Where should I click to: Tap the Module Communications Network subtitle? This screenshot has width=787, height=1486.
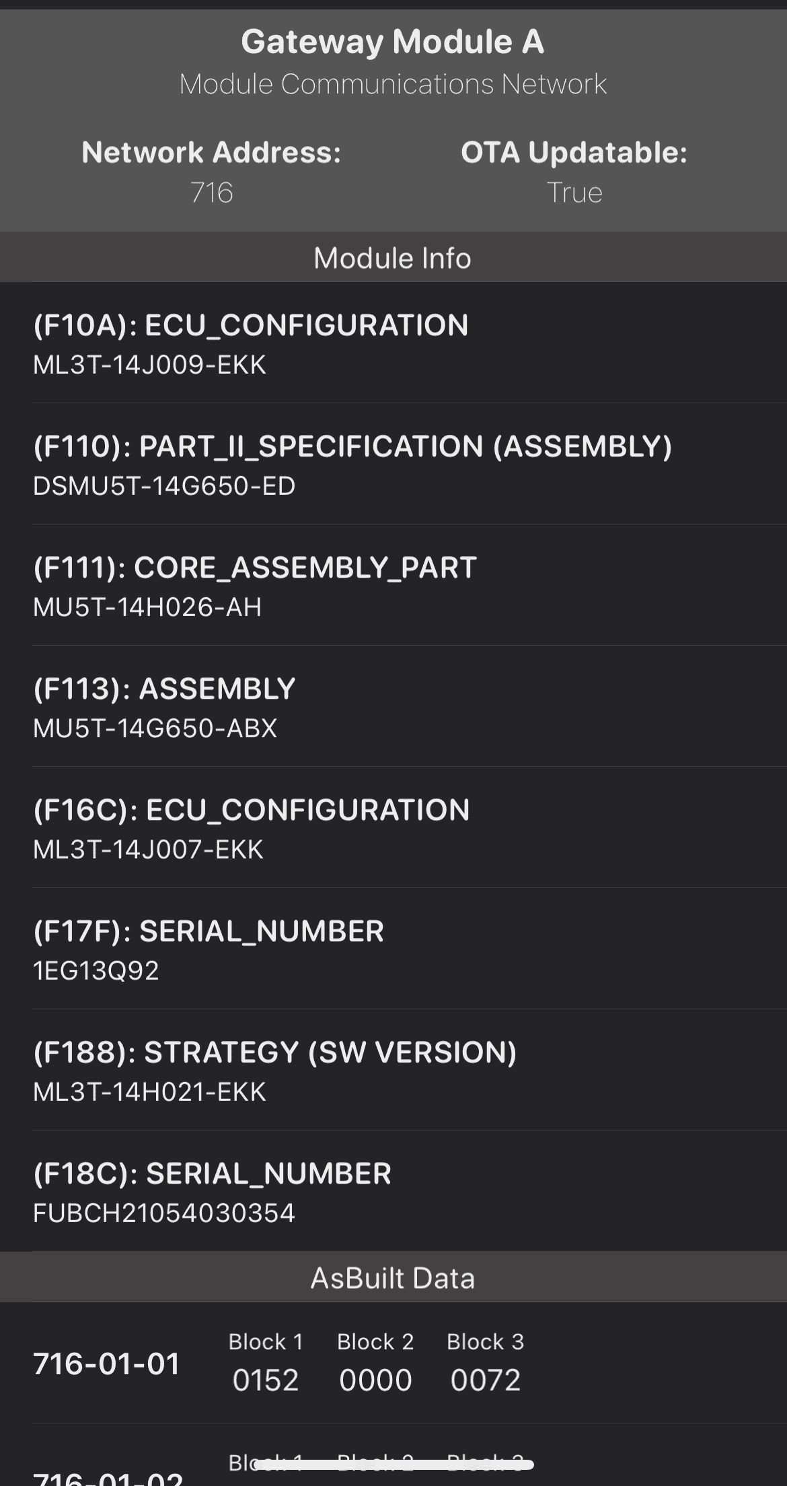pos(393,84)
